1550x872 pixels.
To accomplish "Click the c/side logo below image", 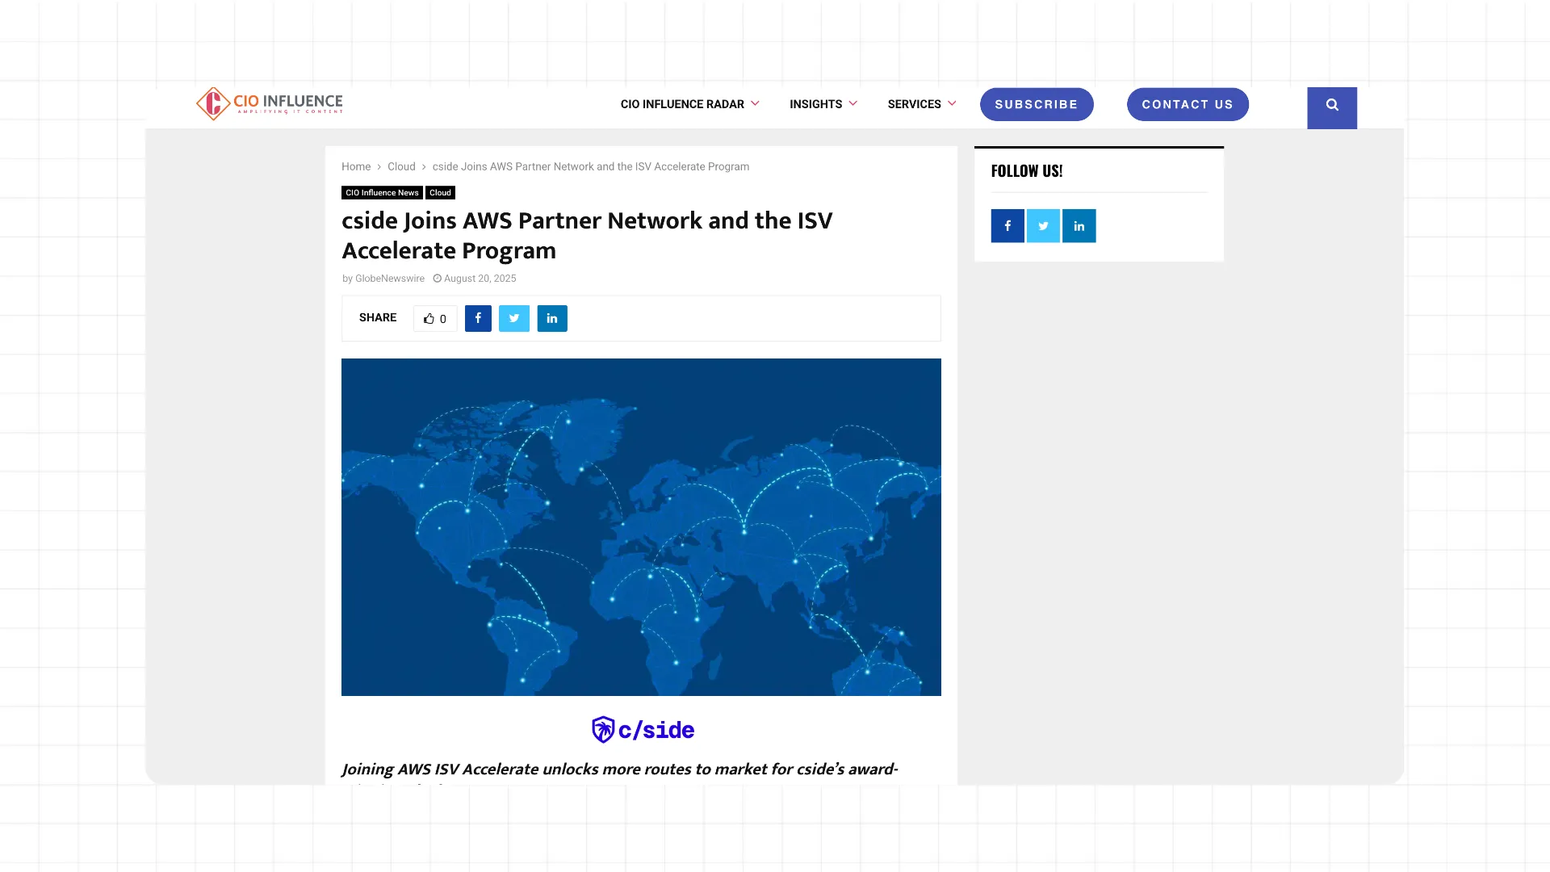I will coord(643,730).
